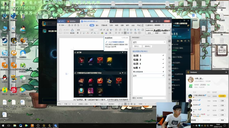Viewport: 229px width, 128px height.
Task: Switch to reading layout in status bar
Action: click(x=122, y=104)
